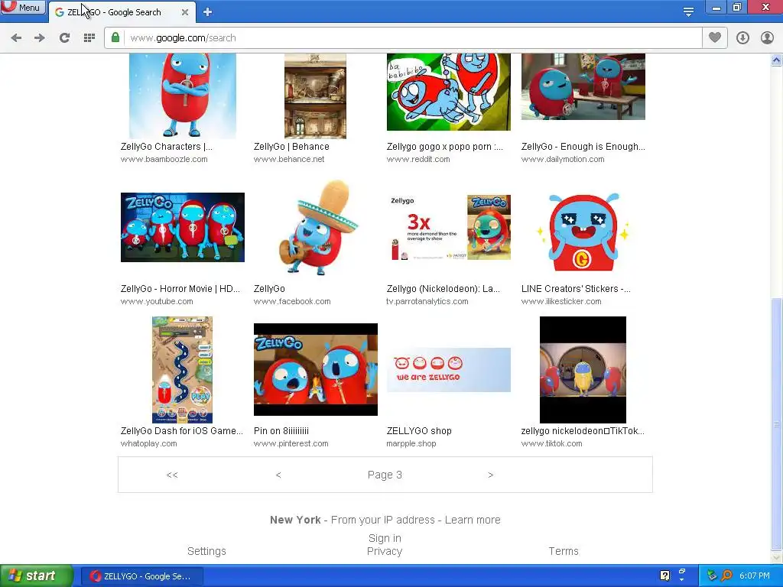Screen dimensions: 783x587
Task: Click Zellygo (Nickelodeon) title link
Action: [x=443, y=289]
